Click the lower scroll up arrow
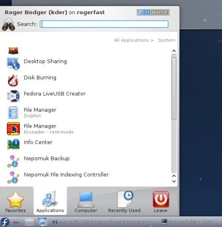This screenshot has height=227, width=222. click(174, 176)
